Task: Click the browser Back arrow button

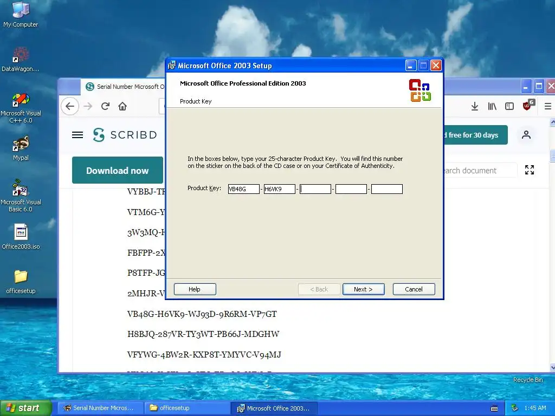Action: [70, 106]
